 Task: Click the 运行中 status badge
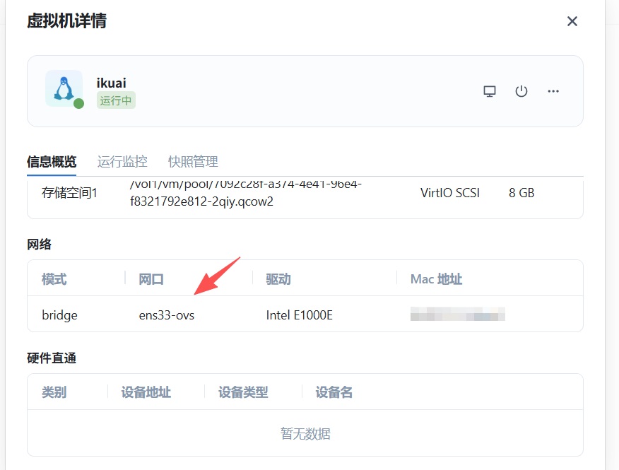tap(116, 100)
